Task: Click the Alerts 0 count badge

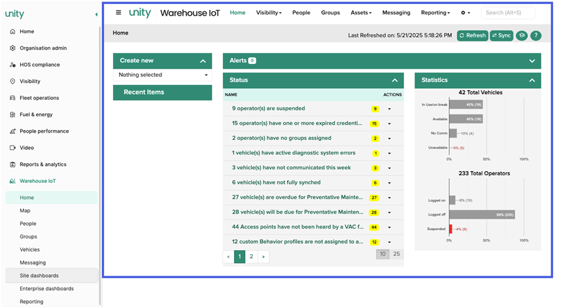Action: point(252,61)
